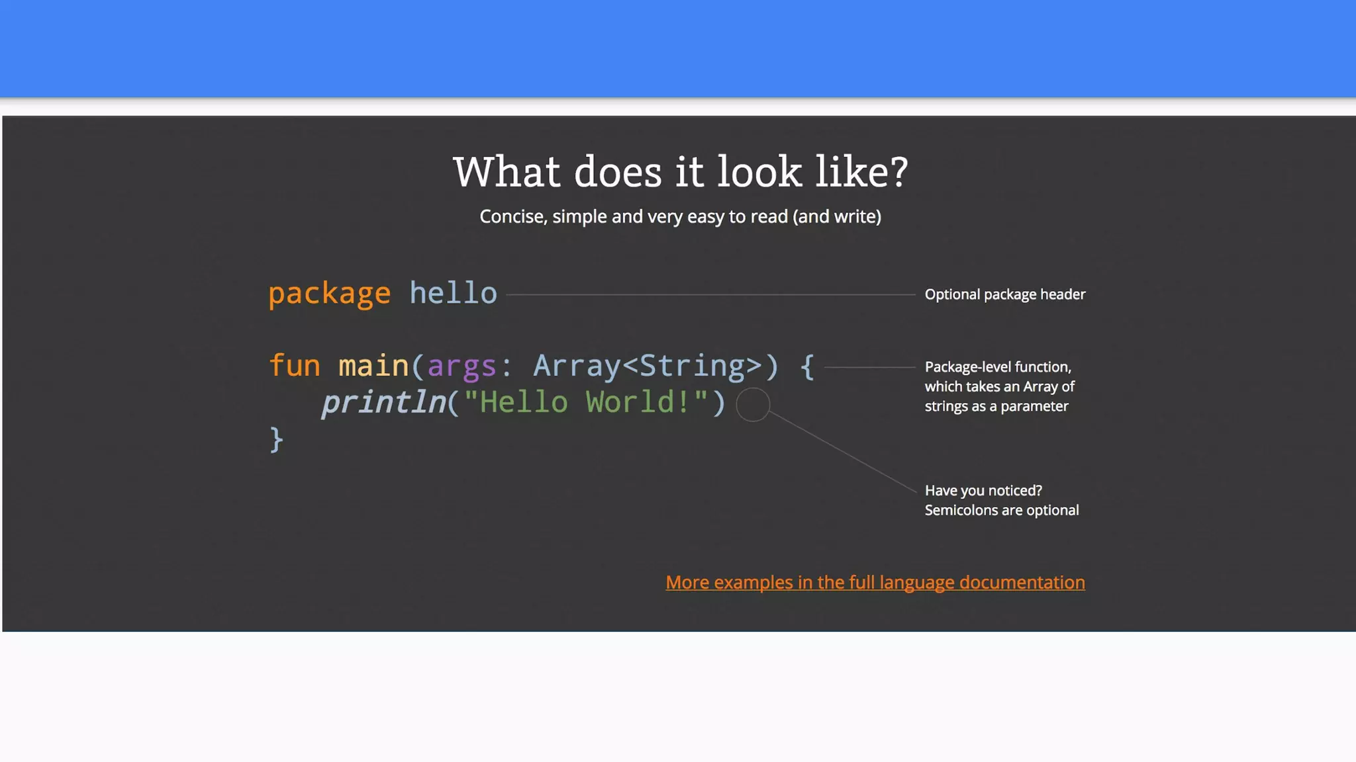
Task: Click the 'Optional package header' annotation
Action: pyautogui.click(x=1004, y=294)
